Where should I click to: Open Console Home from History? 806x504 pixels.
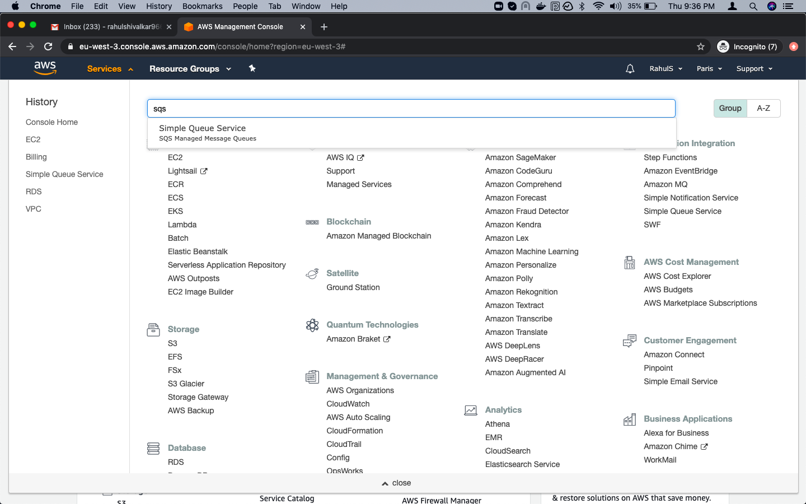tap(51, 122)
